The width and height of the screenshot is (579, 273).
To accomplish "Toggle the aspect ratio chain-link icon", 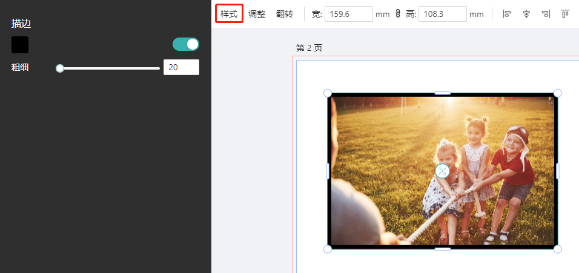I will (398, 14).
